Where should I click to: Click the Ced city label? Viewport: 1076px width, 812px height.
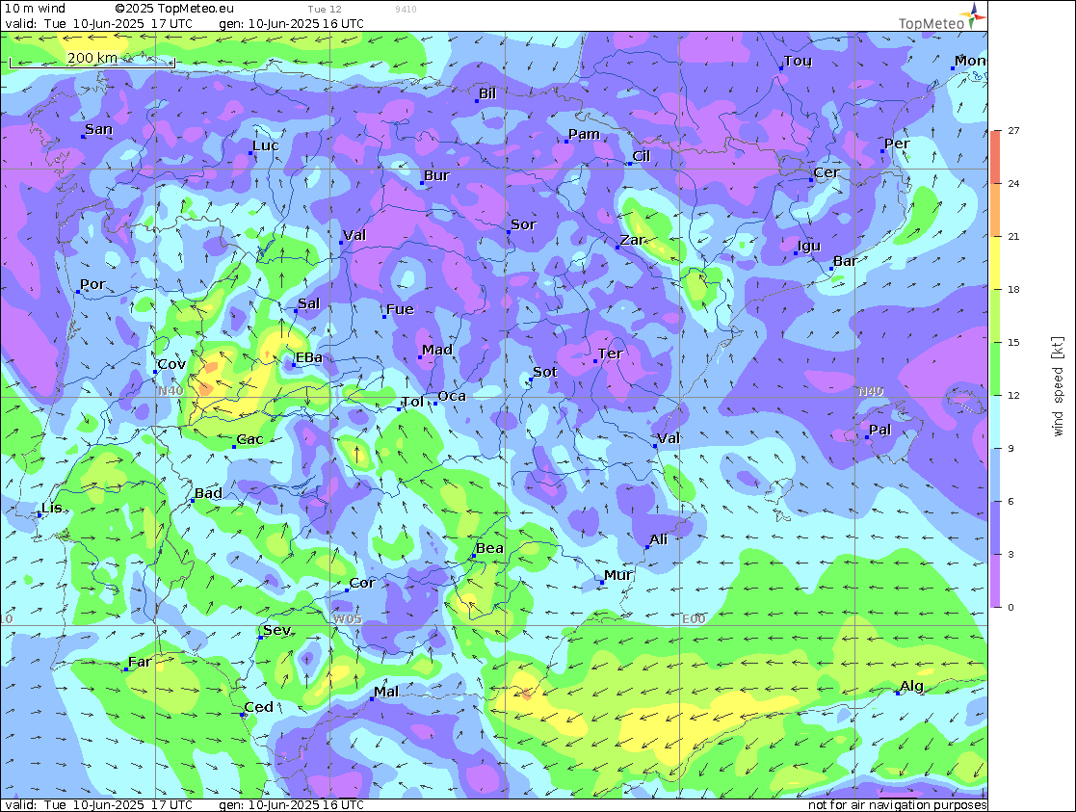[x=259, y=707]
